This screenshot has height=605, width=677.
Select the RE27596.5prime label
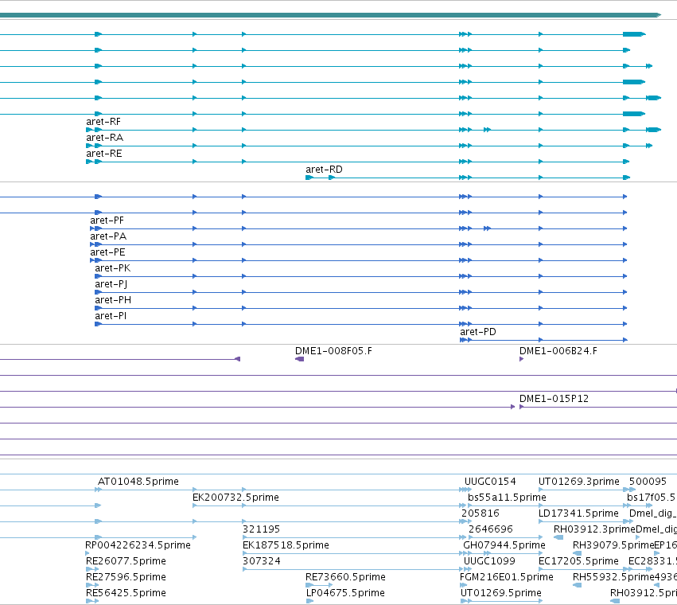pyautogui.click(x=126, y=577)
